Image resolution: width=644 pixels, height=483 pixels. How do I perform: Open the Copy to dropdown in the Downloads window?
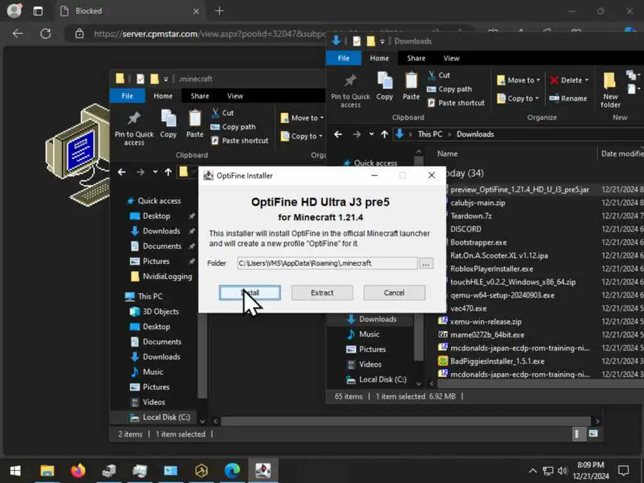coord(518,99)
